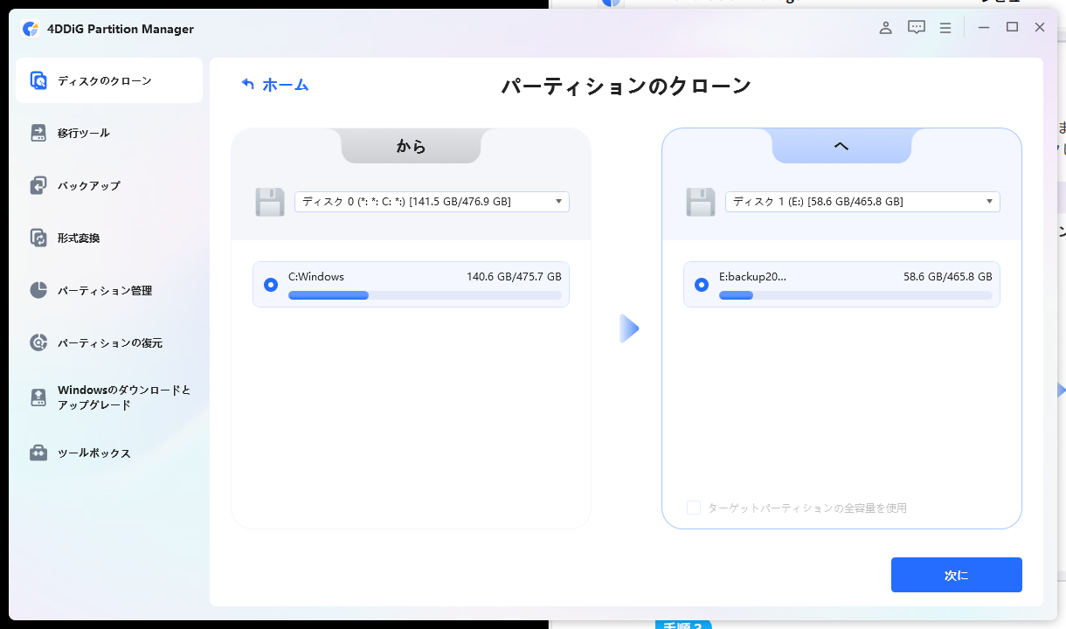The width and height of the screenshot is (1066, 629).
Task: Select the へ target tab header
Action: (x=841, y=146)
